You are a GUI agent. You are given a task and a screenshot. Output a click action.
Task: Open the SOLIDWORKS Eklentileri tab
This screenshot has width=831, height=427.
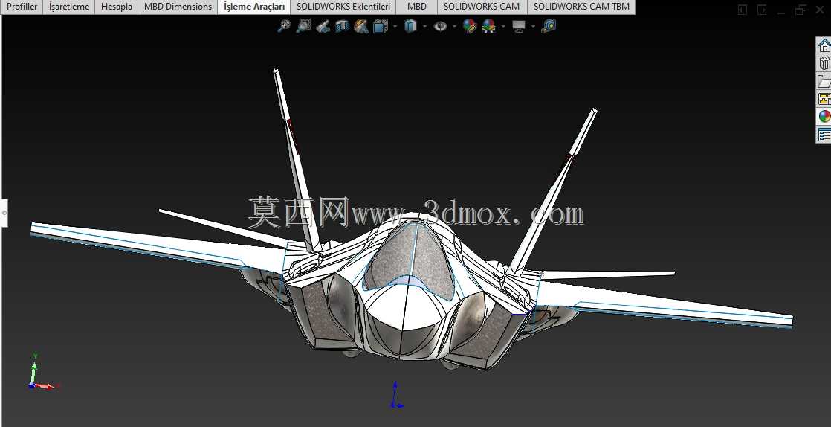pyautogui.click(x=343, y=7)
